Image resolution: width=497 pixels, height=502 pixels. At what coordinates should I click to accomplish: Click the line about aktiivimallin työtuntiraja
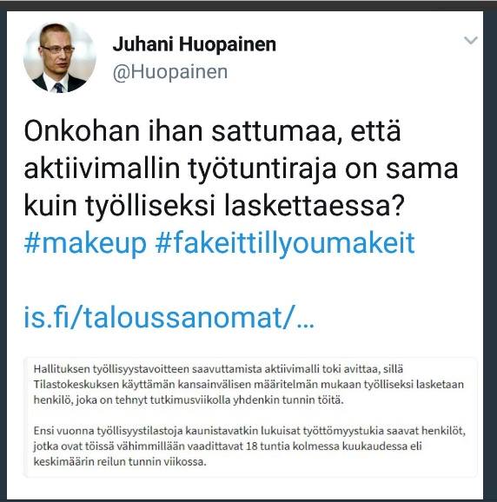click(x=242, y=168)
